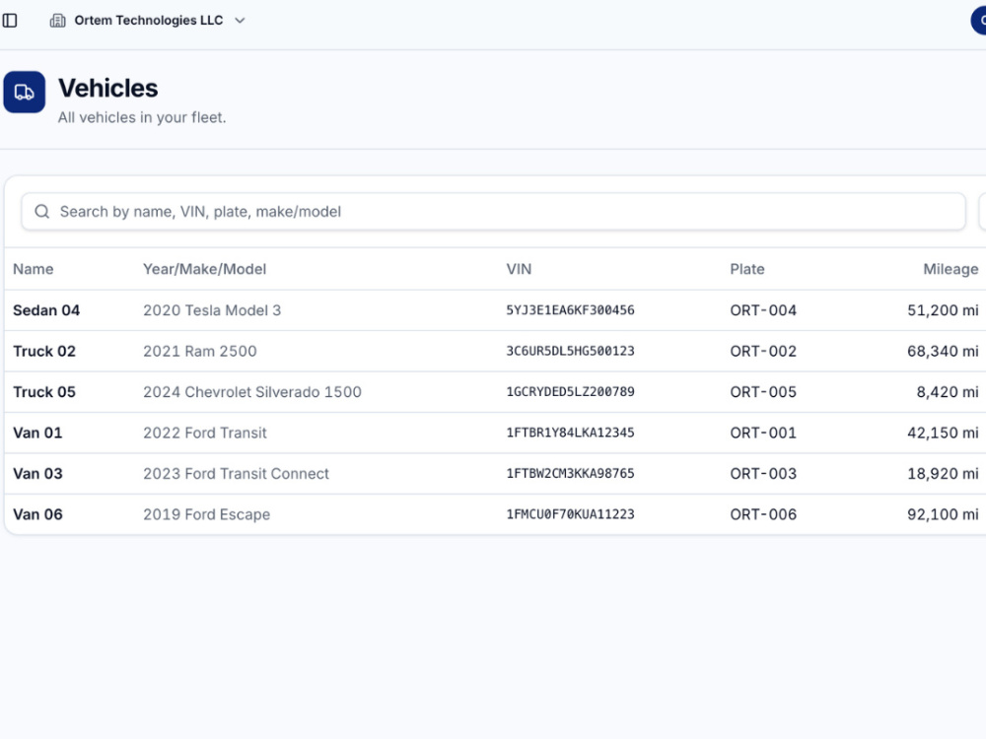
Task: Click VIN 3C6UR5DL5HG500123
Action: [x=570, y=352]
